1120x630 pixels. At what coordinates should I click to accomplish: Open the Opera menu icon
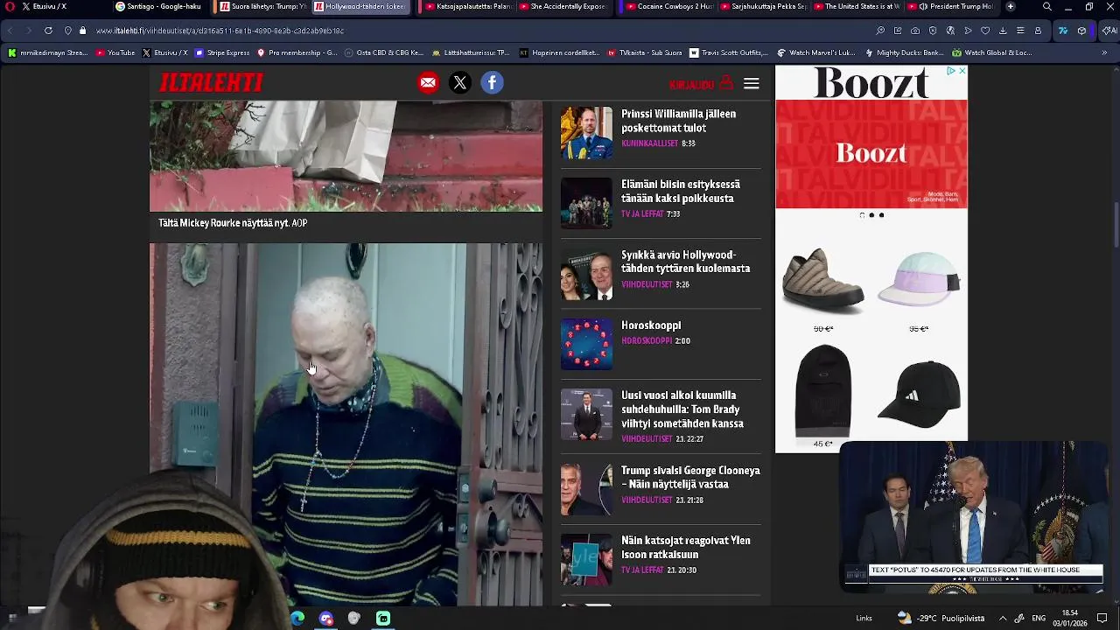[x=10, y=6]
